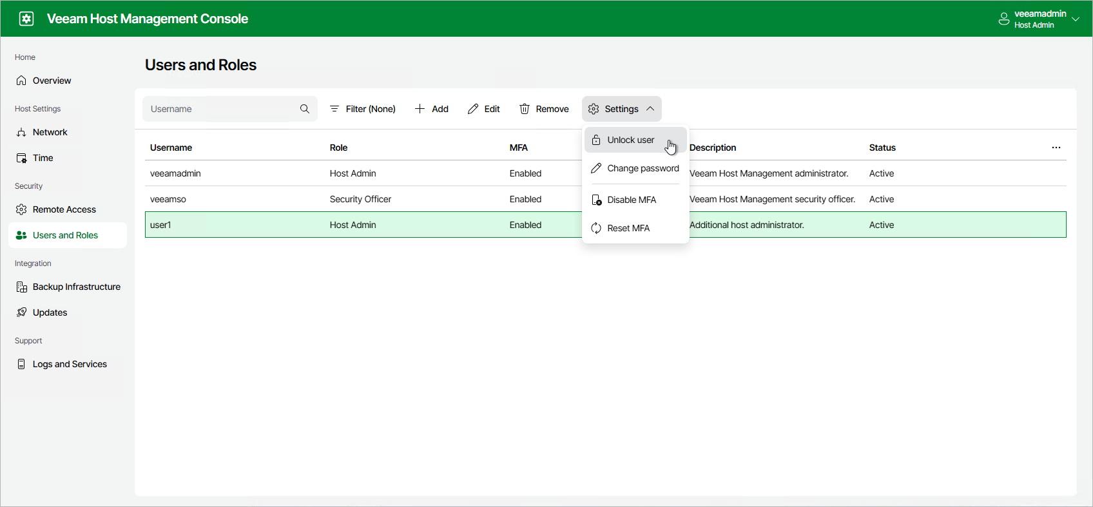Click the Settings chevron arrow
The image size is (1093, 507).
click(650, 109)
